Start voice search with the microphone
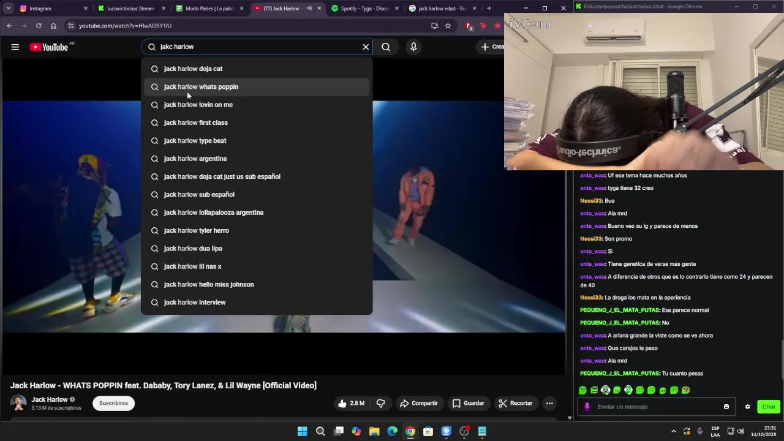Screen dimensions: 784x441 pyautogui.click(x=413, y=47)
